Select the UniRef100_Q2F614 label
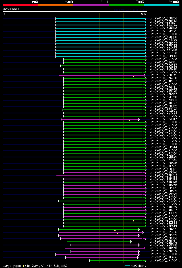This screenshot has height=268, width=182. [x=163, y=226]
